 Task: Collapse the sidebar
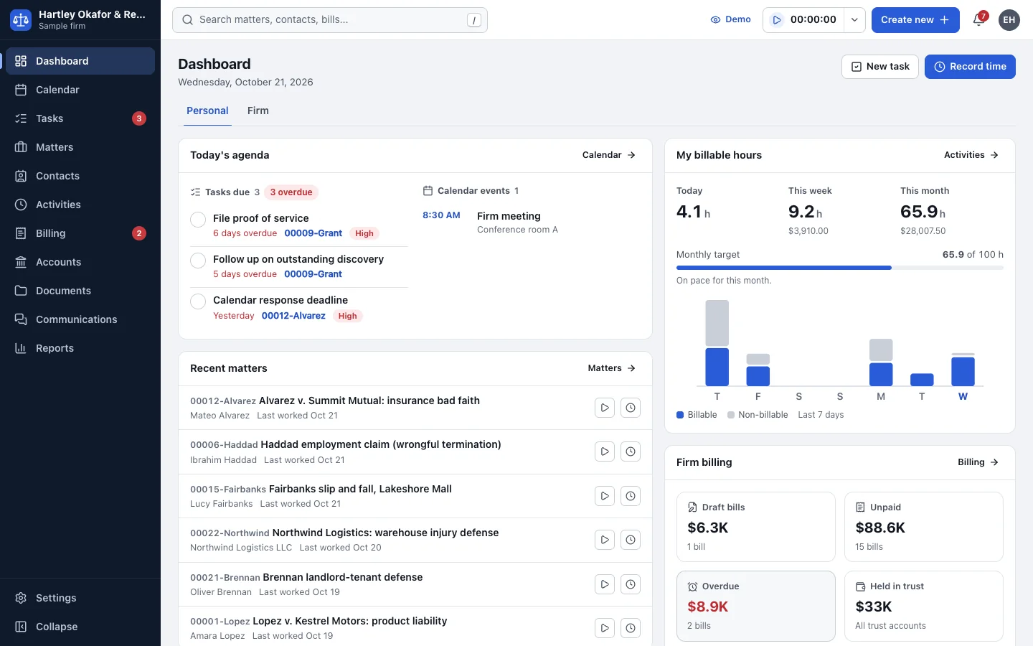tap(80, 627)
